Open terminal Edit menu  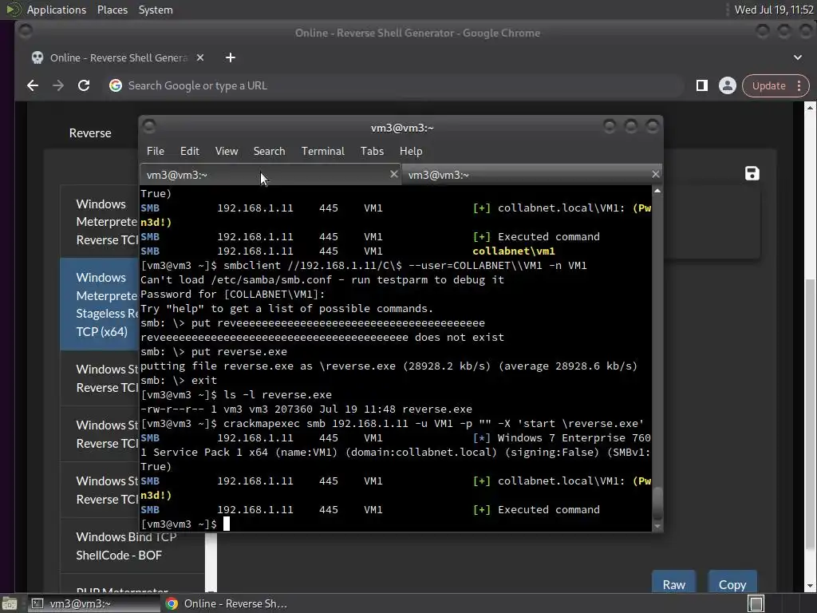190,151
